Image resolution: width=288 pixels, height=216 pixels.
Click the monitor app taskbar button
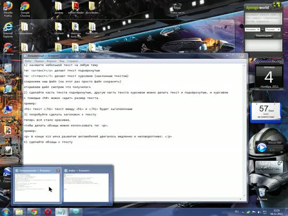click(76, 212)
